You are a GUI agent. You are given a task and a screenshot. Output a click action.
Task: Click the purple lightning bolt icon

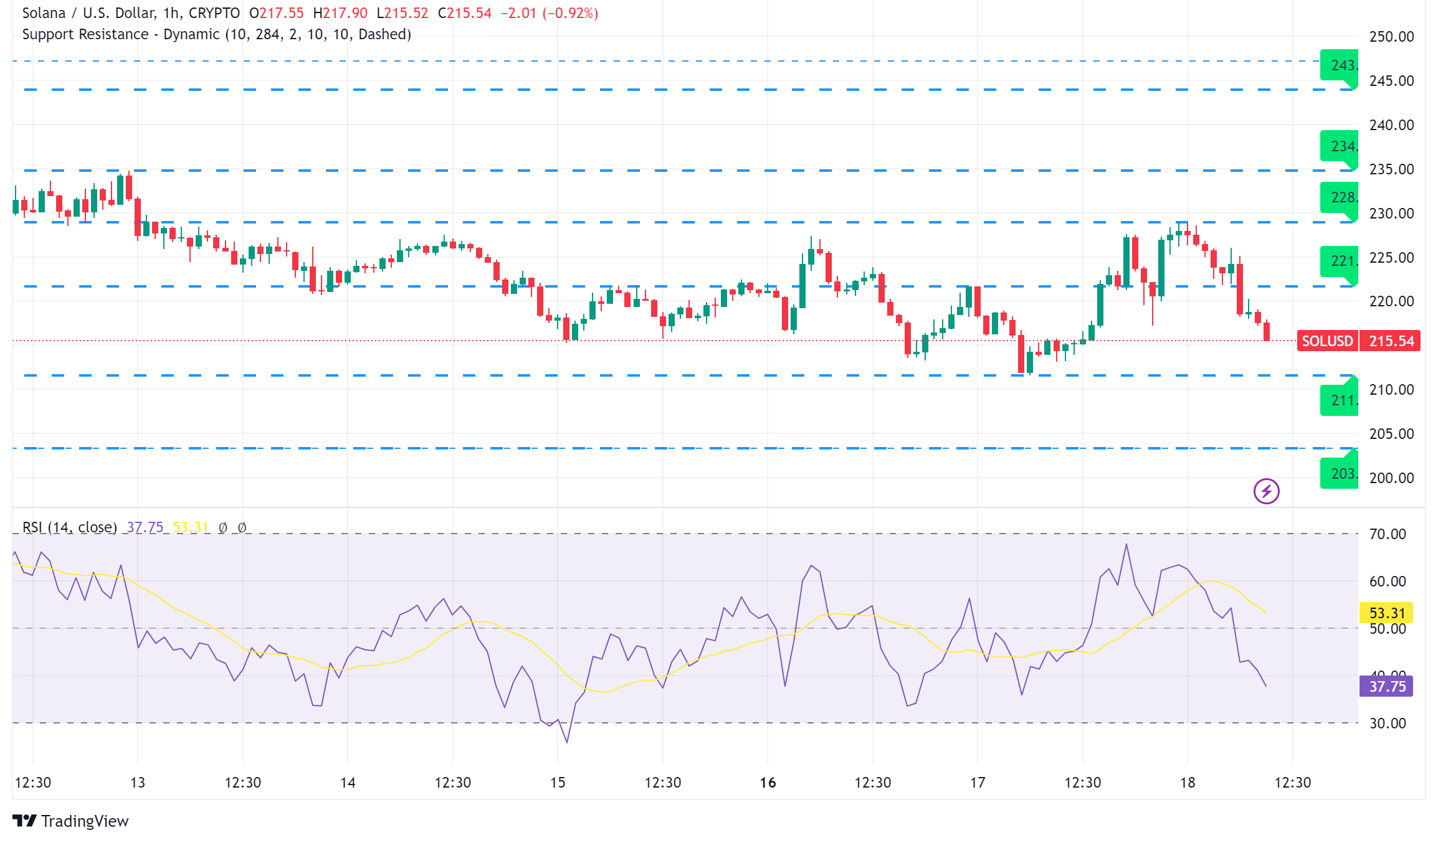tap(1266, 491)
